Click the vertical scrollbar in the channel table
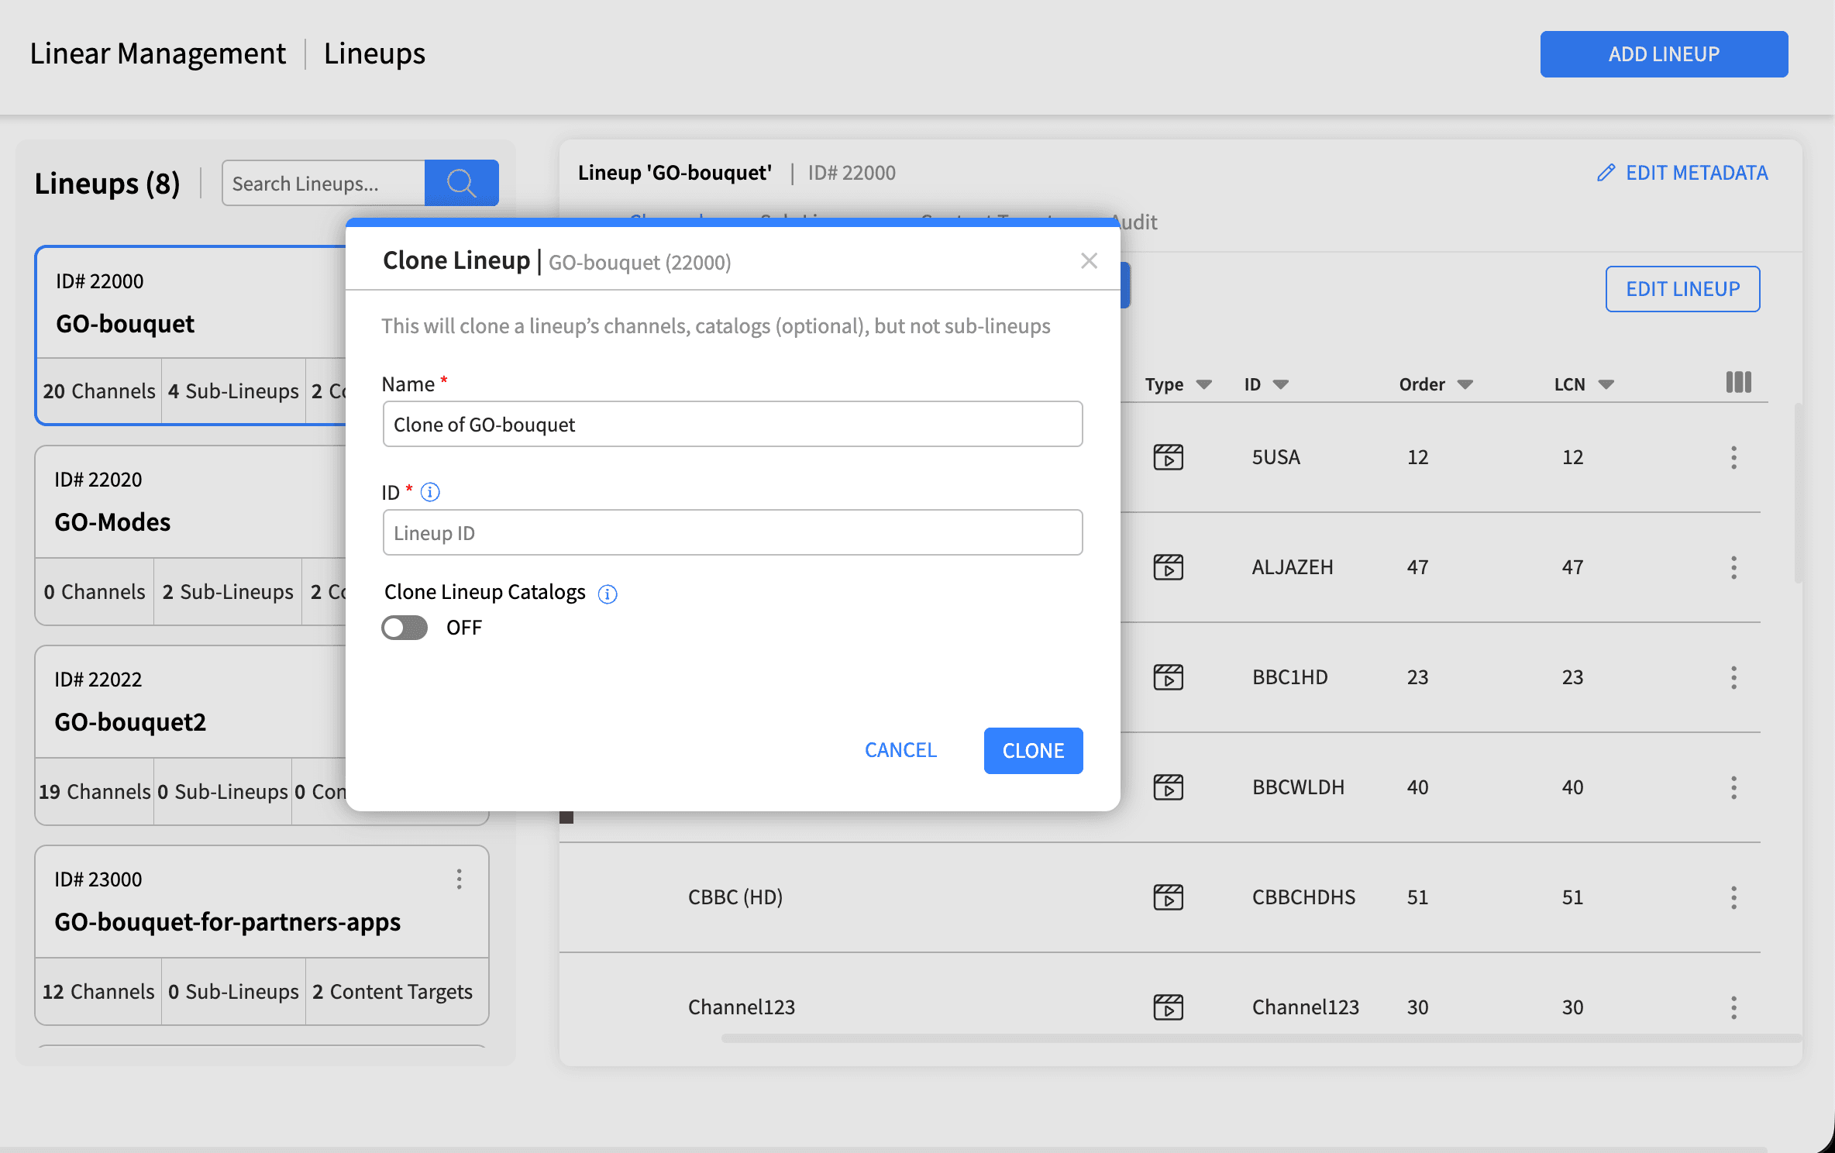1835x1153 pixels. pos(1798,493)
